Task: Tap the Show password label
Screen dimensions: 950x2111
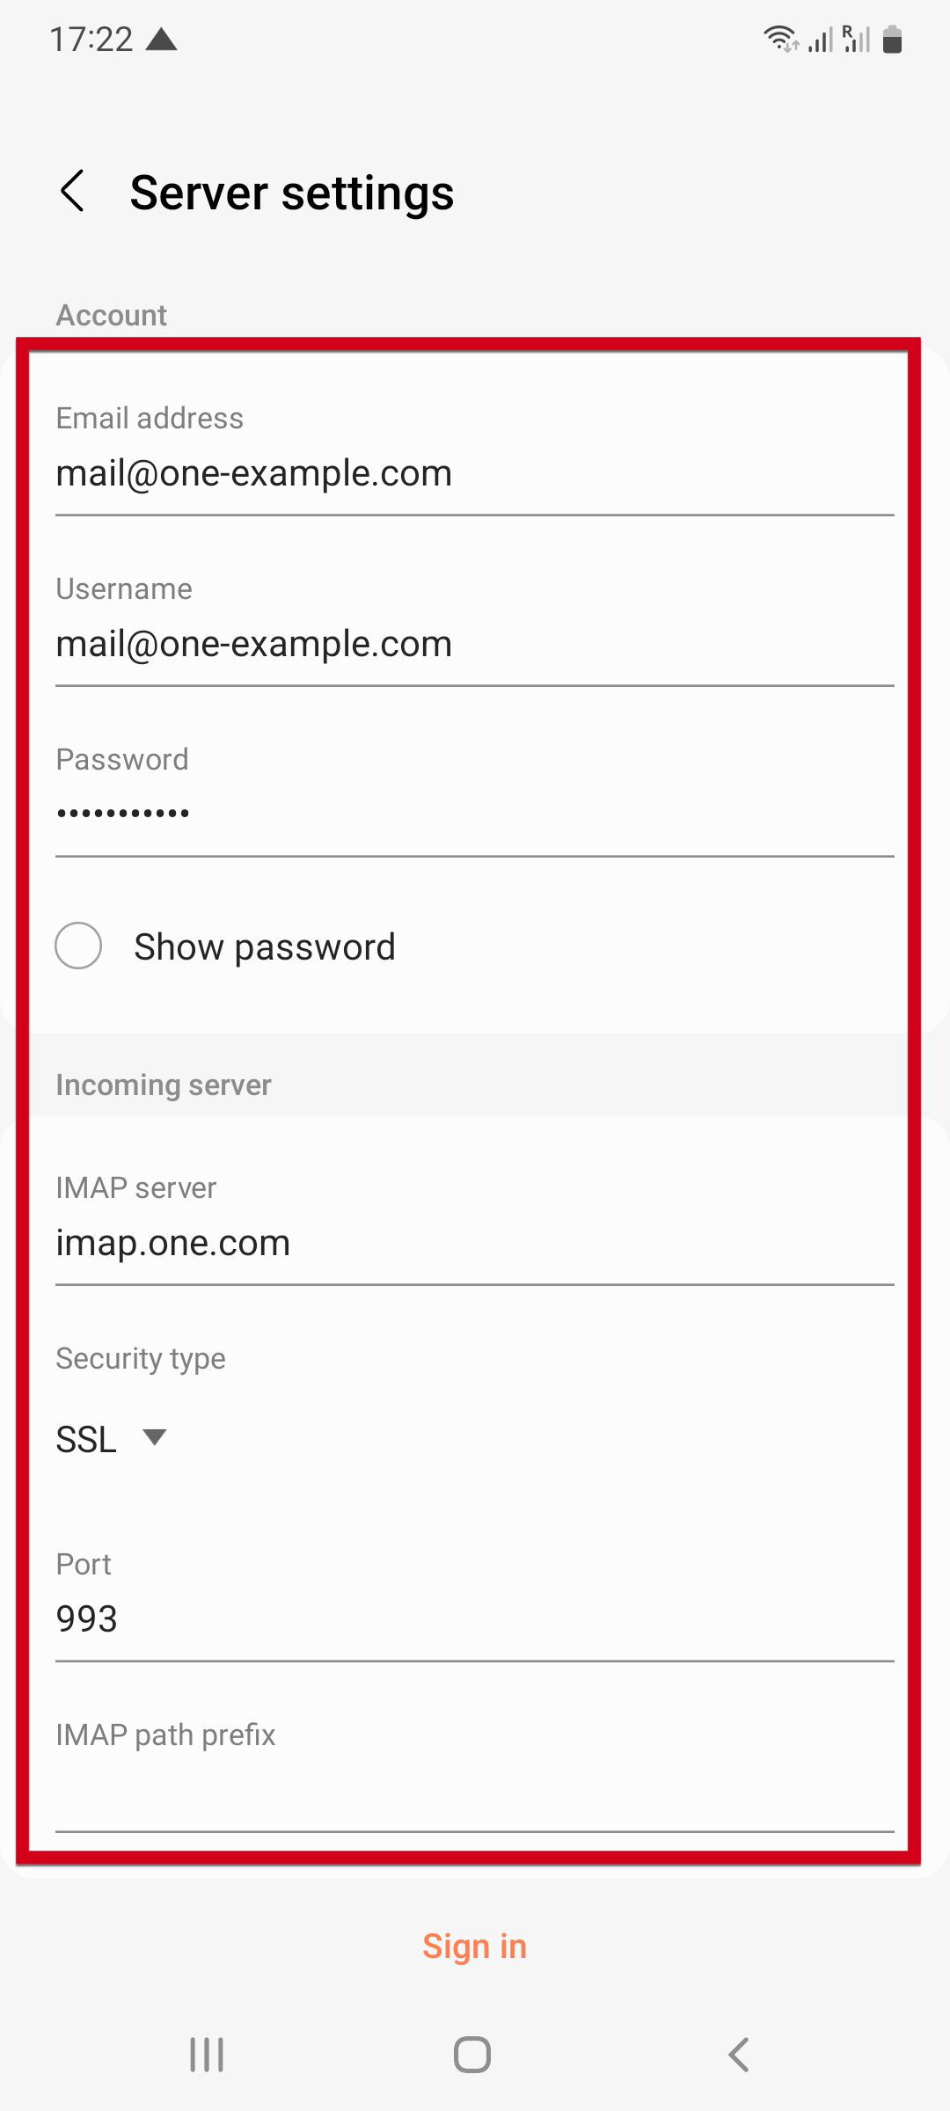Action: (264, 946)
